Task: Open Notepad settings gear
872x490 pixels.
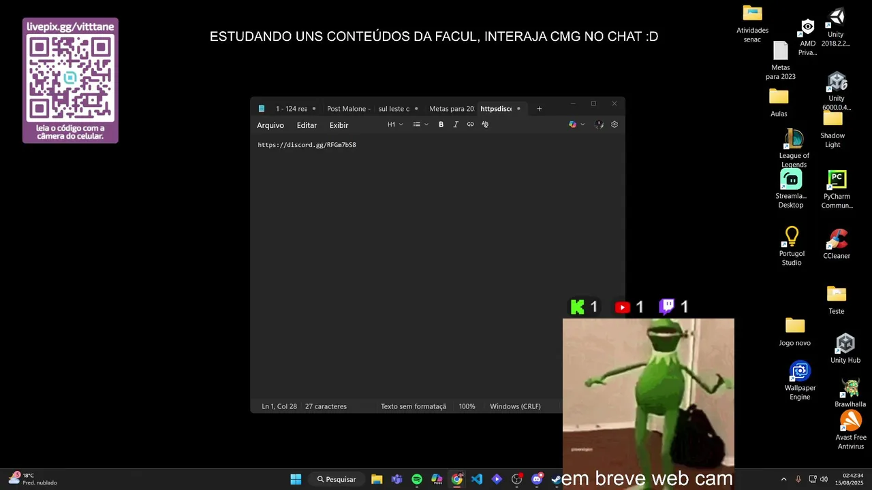Action: [614, 125]
